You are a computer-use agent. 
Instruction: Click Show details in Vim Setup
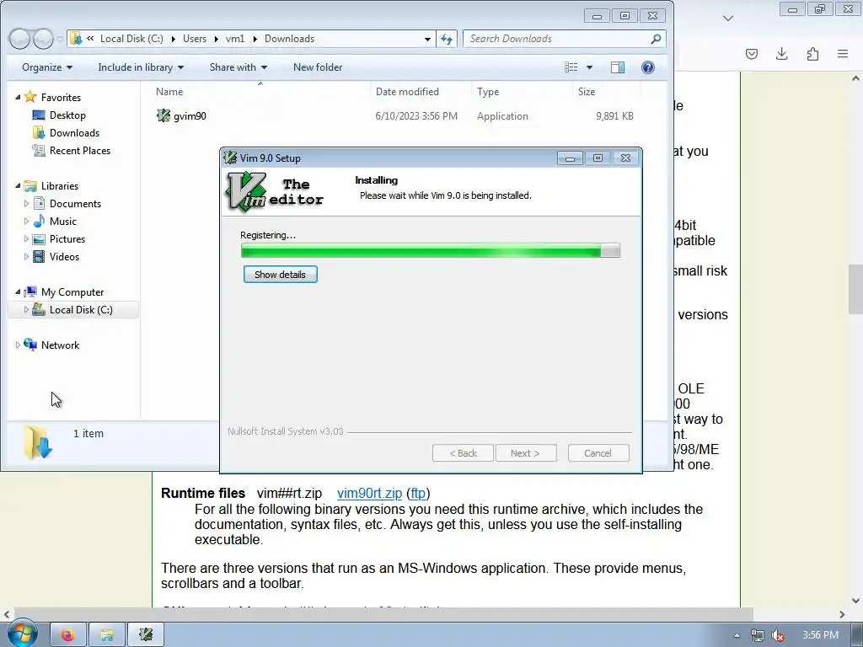(x=280, y=275)
